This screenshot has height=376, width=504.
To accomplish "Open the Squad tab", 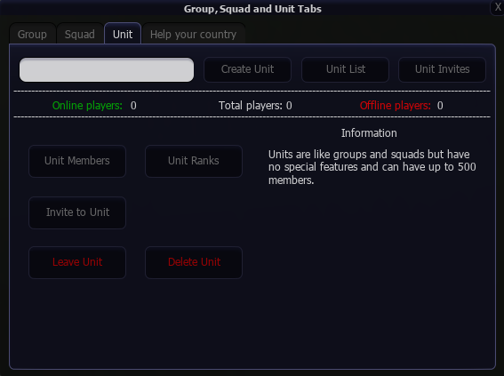I will [80, 34].
